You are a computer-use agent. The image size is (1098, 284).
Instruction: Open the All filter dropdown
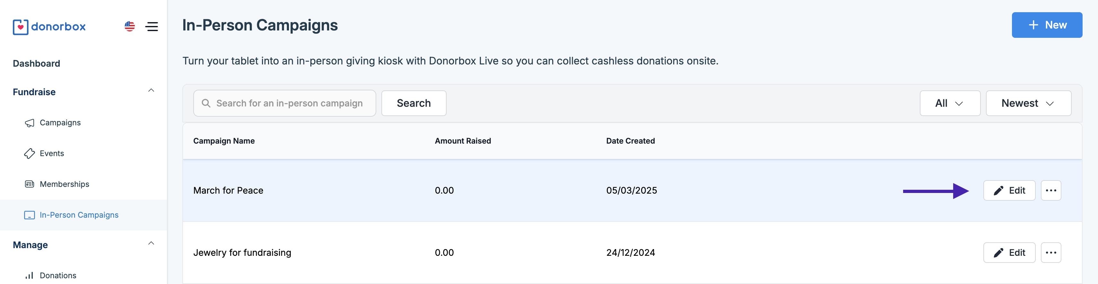(949, 103)
